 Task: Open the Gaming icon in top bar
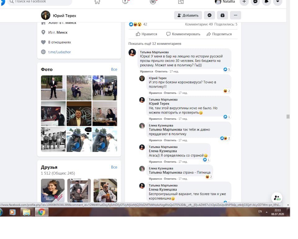coord(181,2)
